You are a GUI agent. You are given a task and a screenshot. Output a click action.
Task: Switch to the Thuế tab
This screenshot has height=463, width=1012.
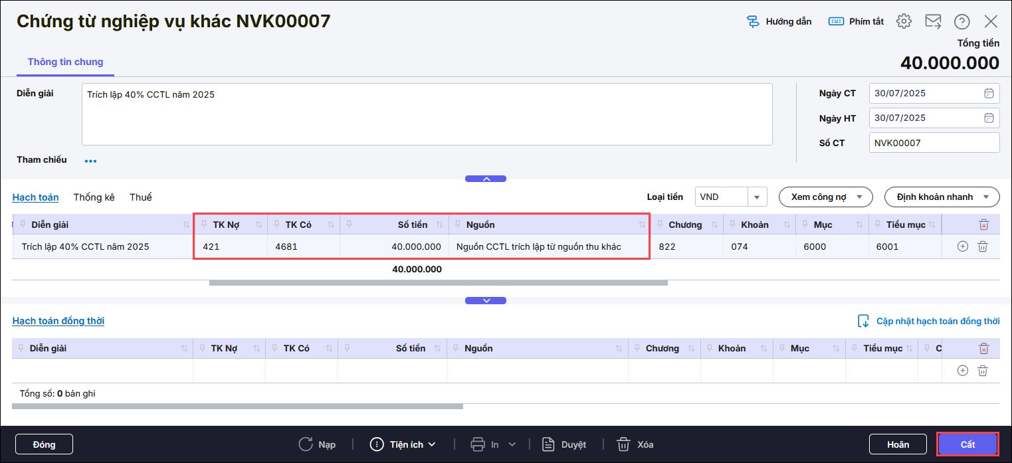140,197
